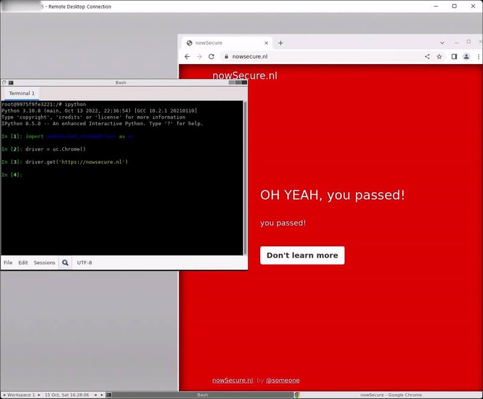Click the Bash window title bar
483x399 pixels.
[121, 83]
